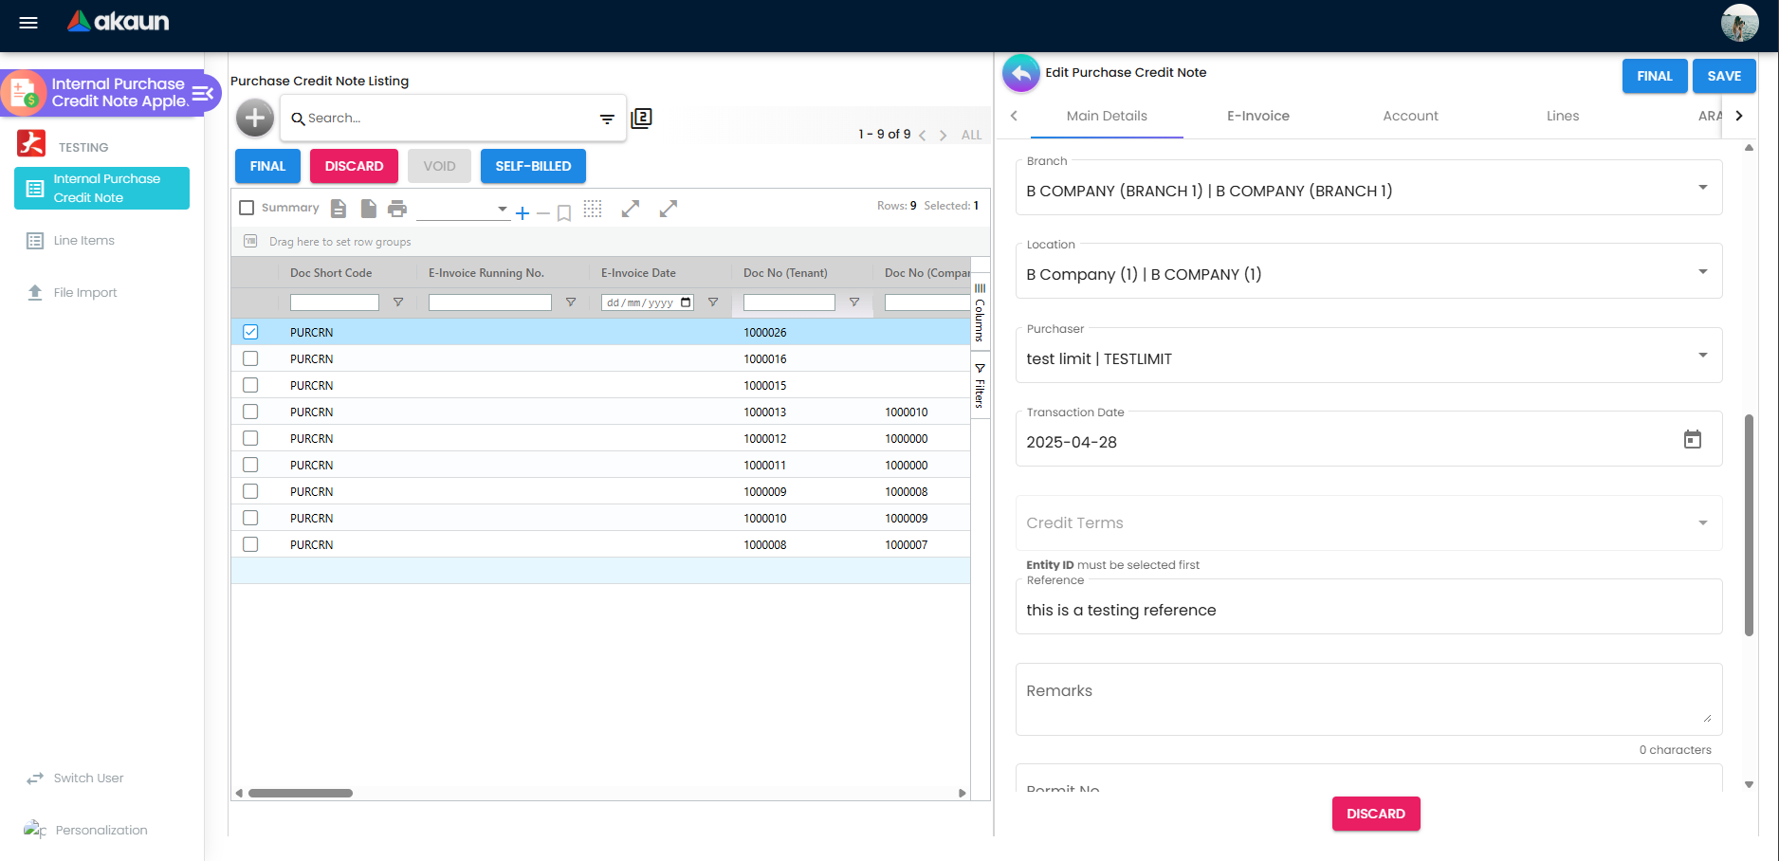Open Doc No (Tenant) filter menu
The image size is (1779, 861).
pos(854,302)
